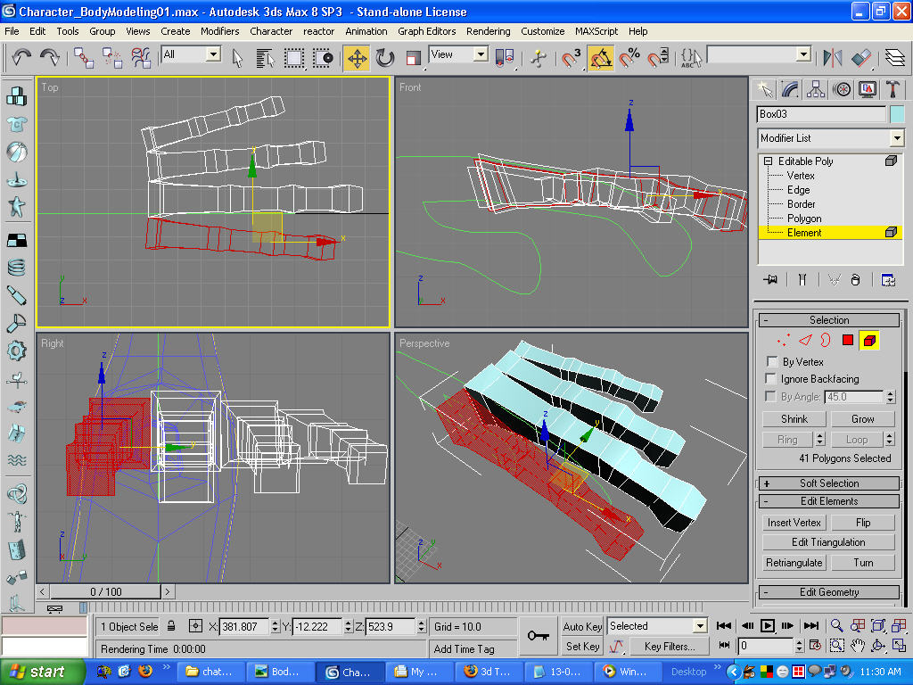
Task: Click the Redo arrow in toolbar
Action: [x=50, y=57]
